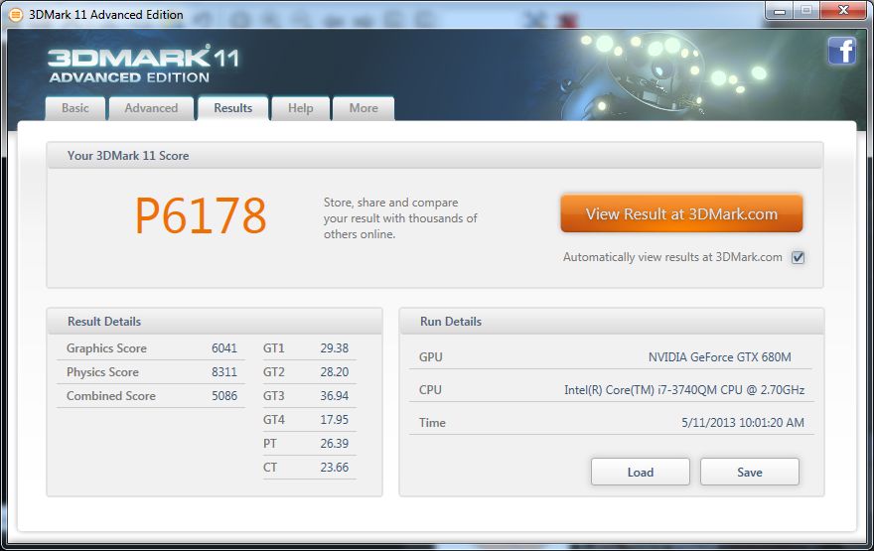Click the 3DMark 11 Advanced Edition logo
The height and width of the screenshot is (551, 874).
[143, 66]
